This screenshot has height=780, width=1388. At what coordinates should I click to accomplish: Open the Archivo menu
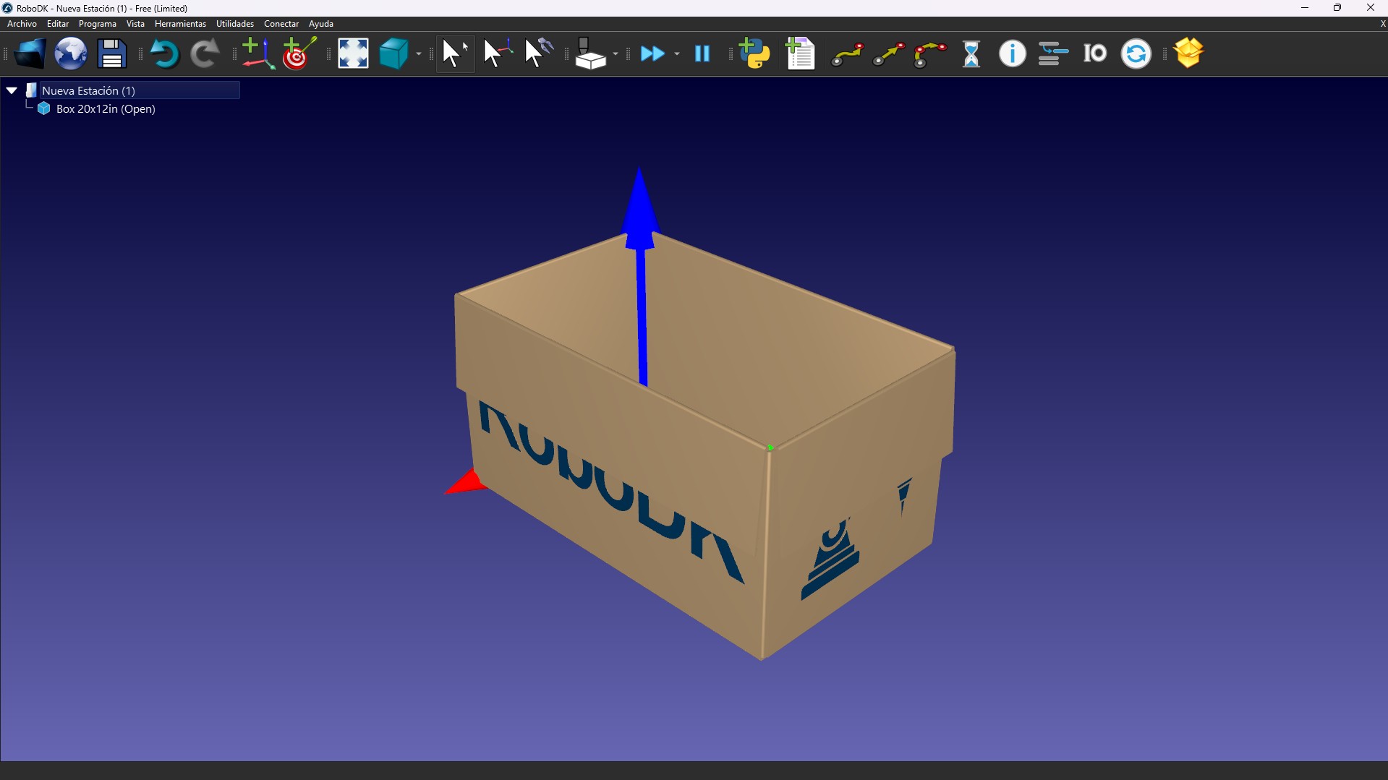22,24
